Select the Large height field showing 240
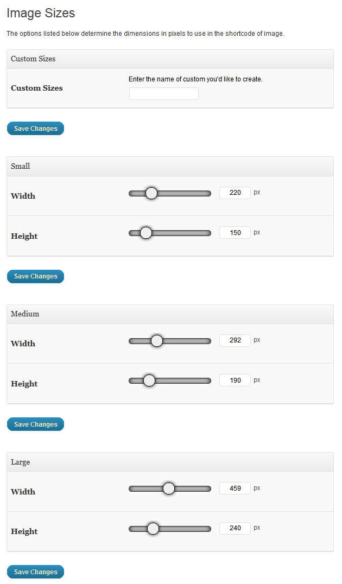Image resolution: width=342 pixels, height=584 pixels. click(x=235, y=528)
